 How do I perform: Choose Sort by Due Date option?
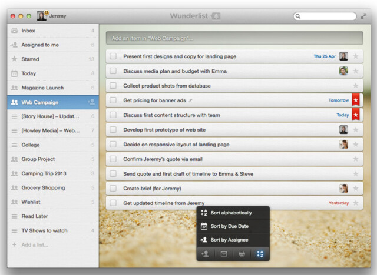click(x=233, y=226)
